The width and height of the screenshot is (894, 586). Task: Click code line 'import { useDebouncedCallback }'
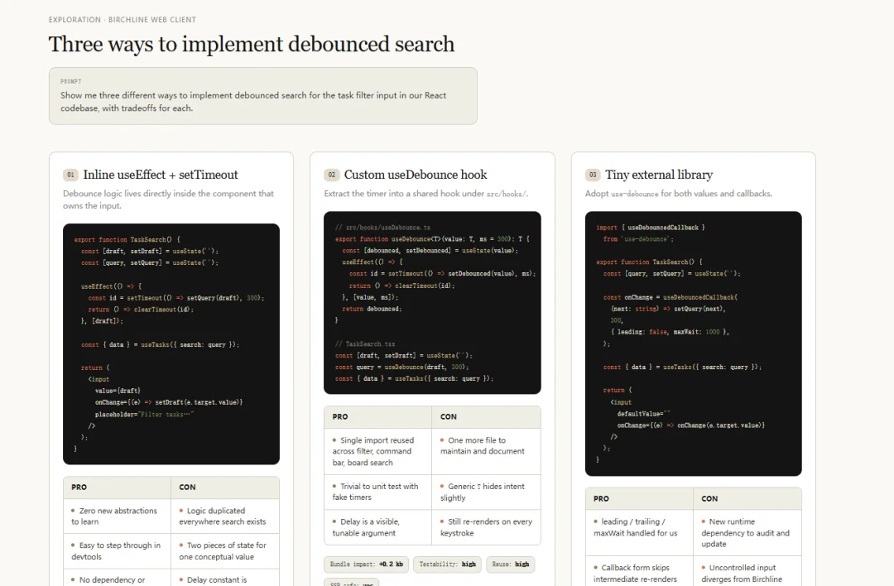click(x=651, y=228)
